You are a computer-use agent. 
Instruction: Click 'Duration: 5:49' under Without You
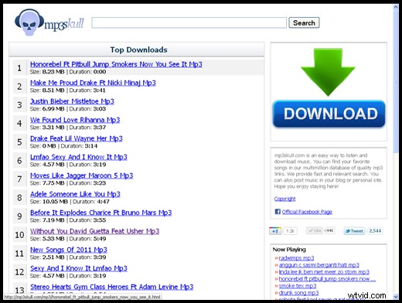click(x=87, y=239)
